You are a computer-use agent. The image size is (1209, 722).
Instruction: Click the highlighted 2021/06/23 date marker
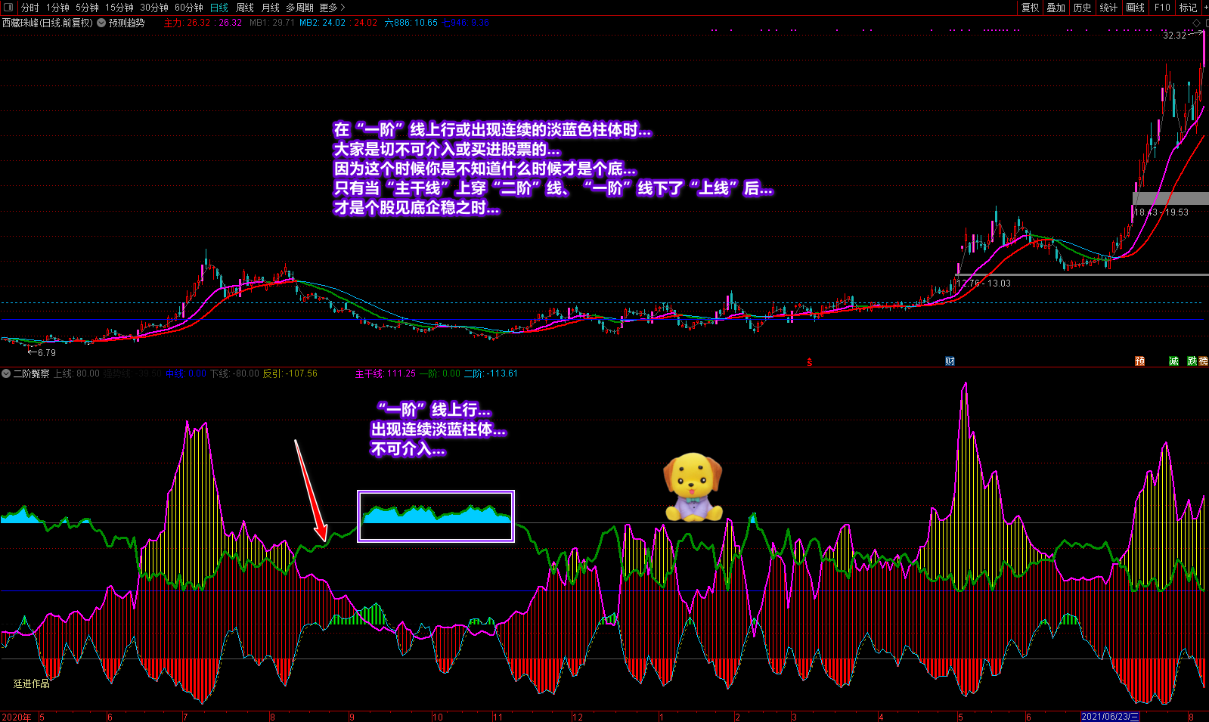click(1109, 717)
